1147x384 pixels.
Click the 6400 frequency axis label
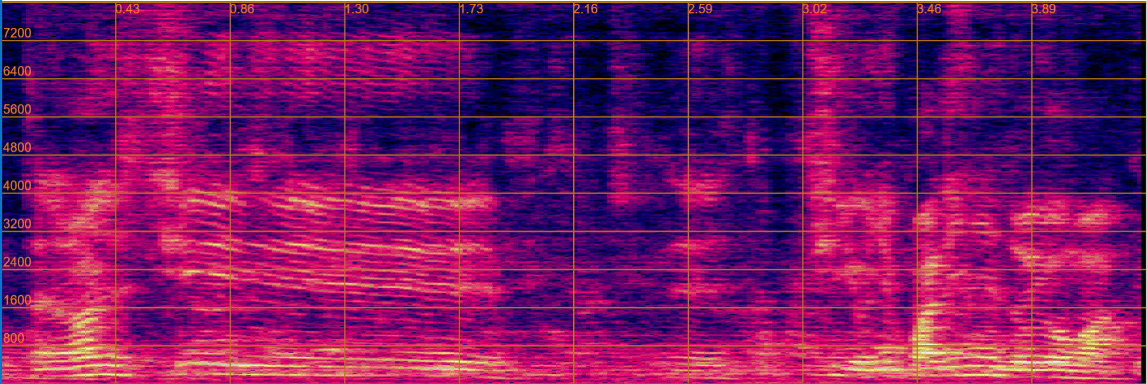[17, 71]
